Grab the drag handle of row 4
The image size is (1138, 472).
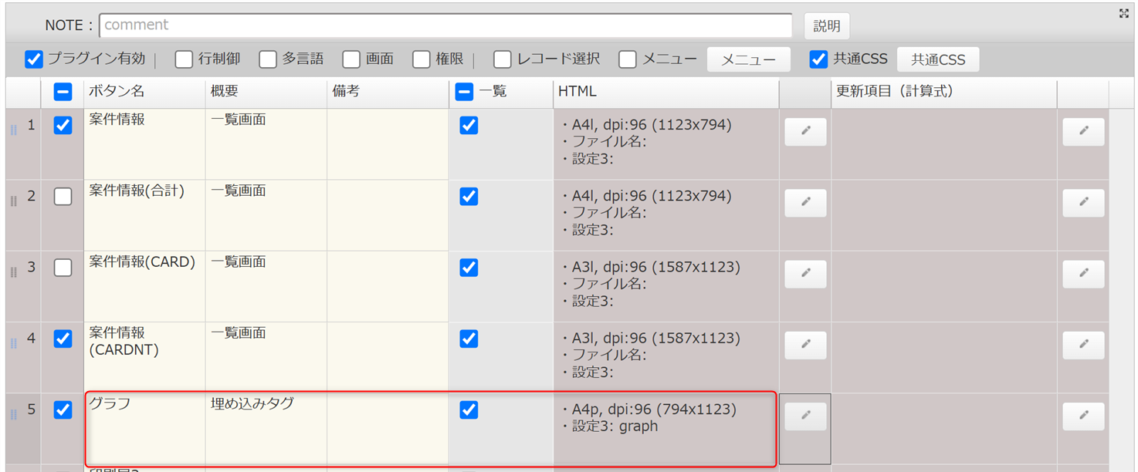pyautogui.click(x=13, y=343)
